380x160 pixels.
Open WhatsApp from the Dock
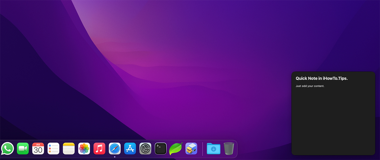tap(7, 149)
